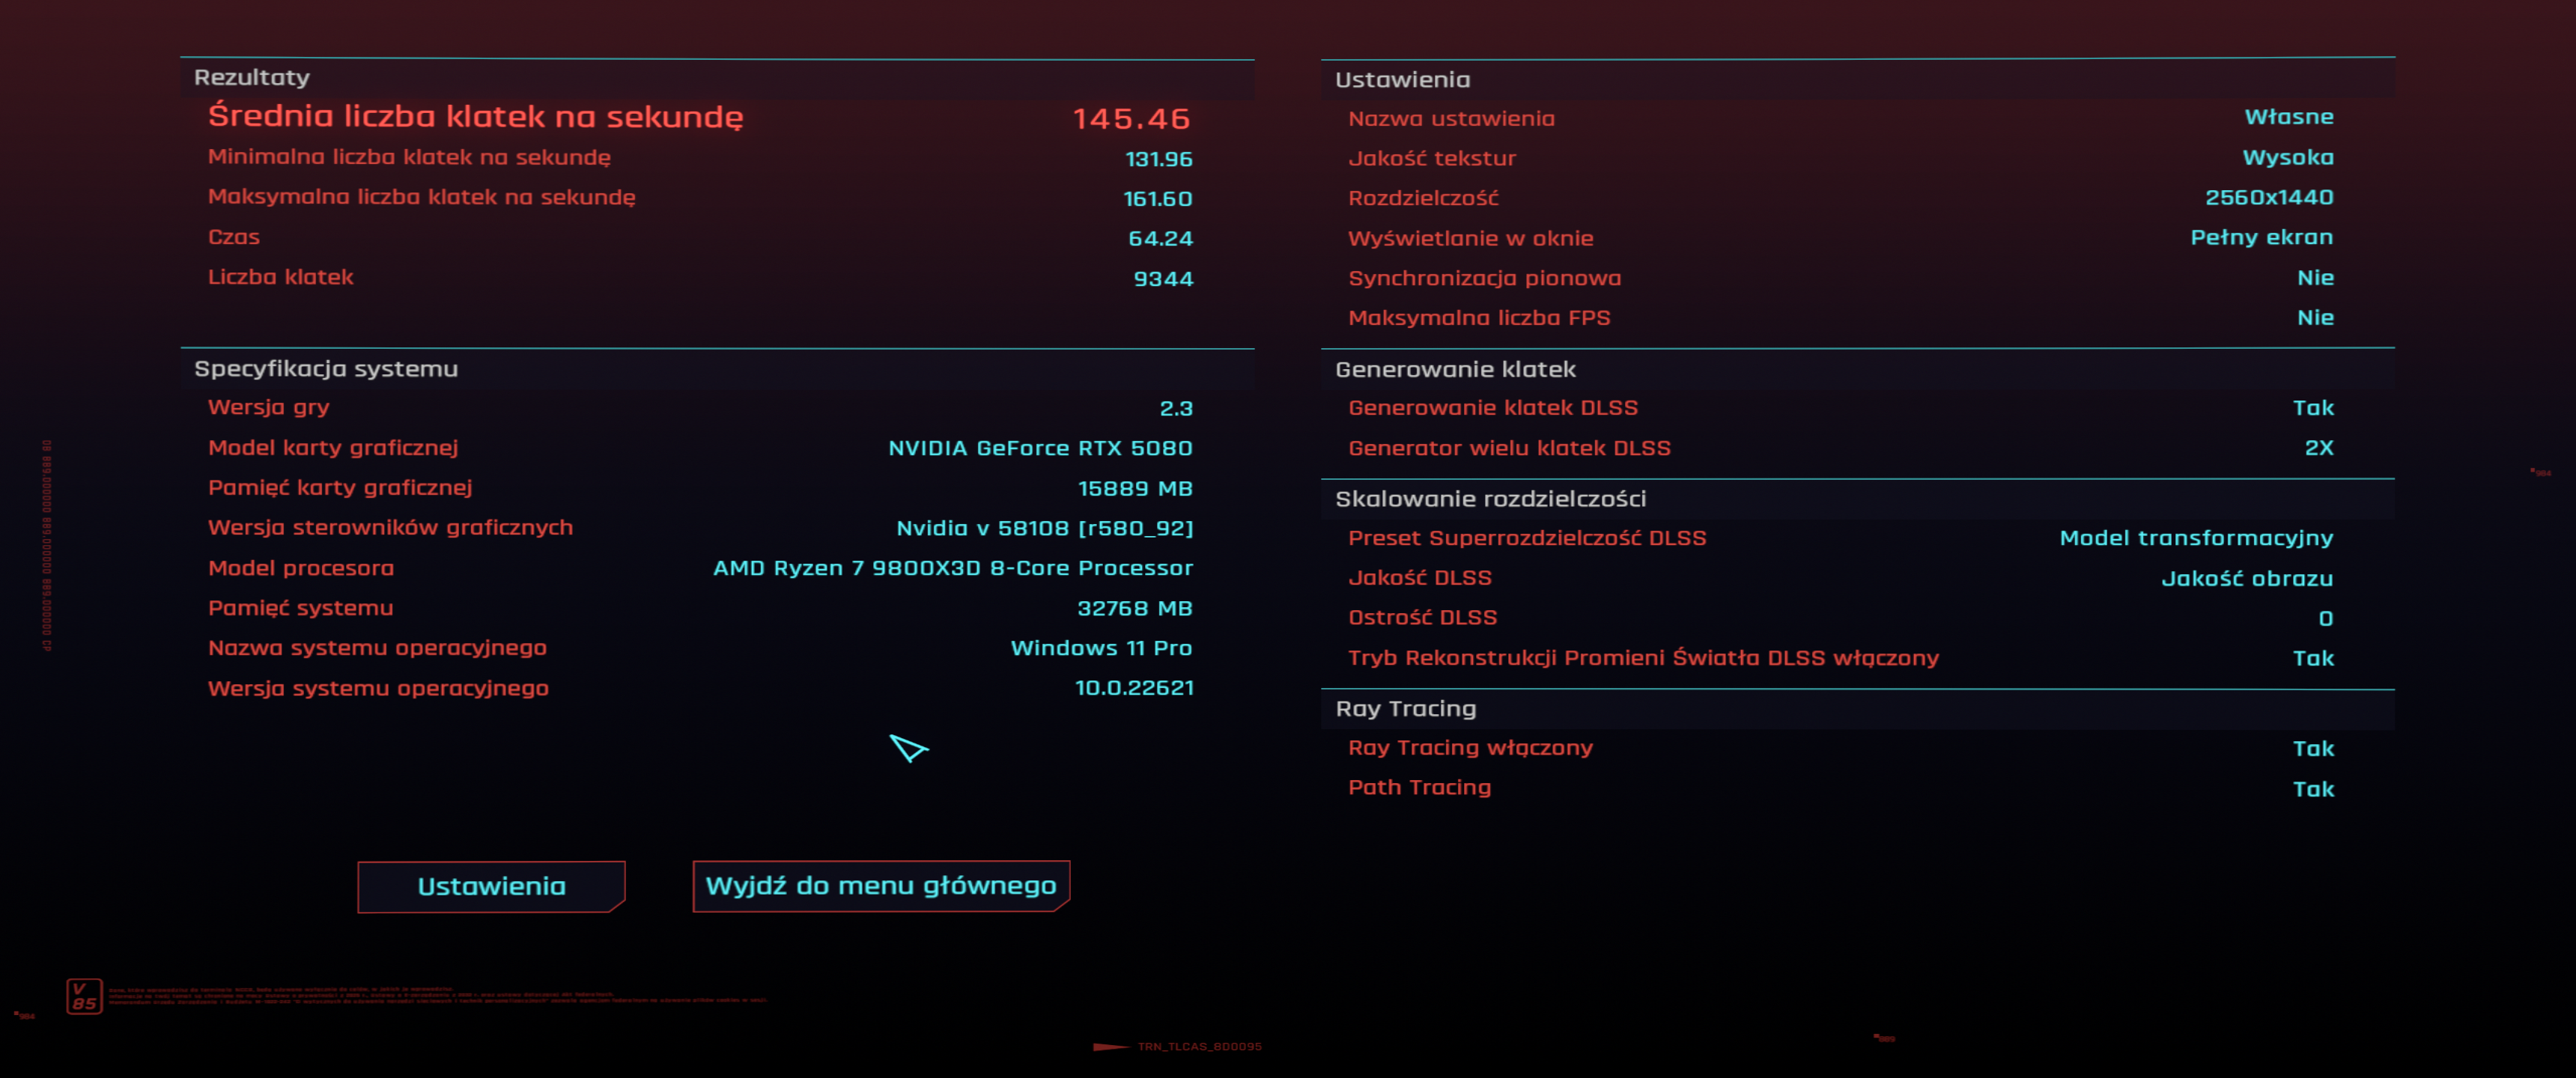Click the Ostrość DLSS value 0
This screenshot has width=2576, height=1078.
coord(2325,619)
